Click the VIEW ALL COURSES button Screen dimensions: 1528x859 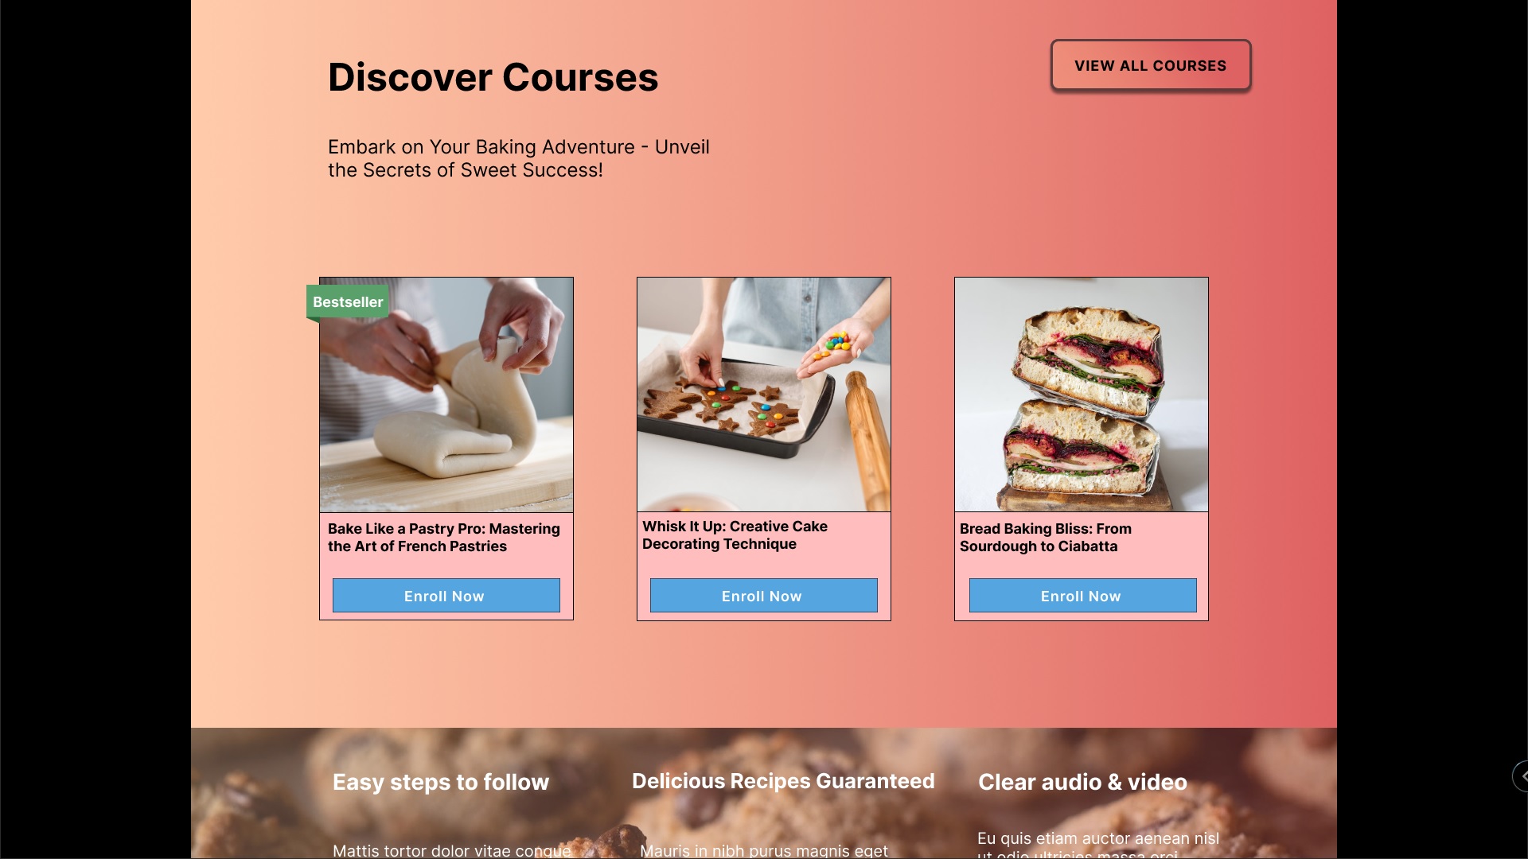(1151, 65)
